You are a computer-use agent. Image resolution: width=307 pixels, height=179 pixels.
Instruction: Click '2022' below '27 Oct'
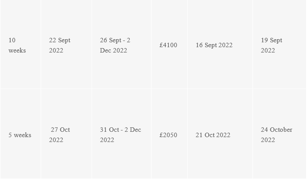(x=56, y=140)
